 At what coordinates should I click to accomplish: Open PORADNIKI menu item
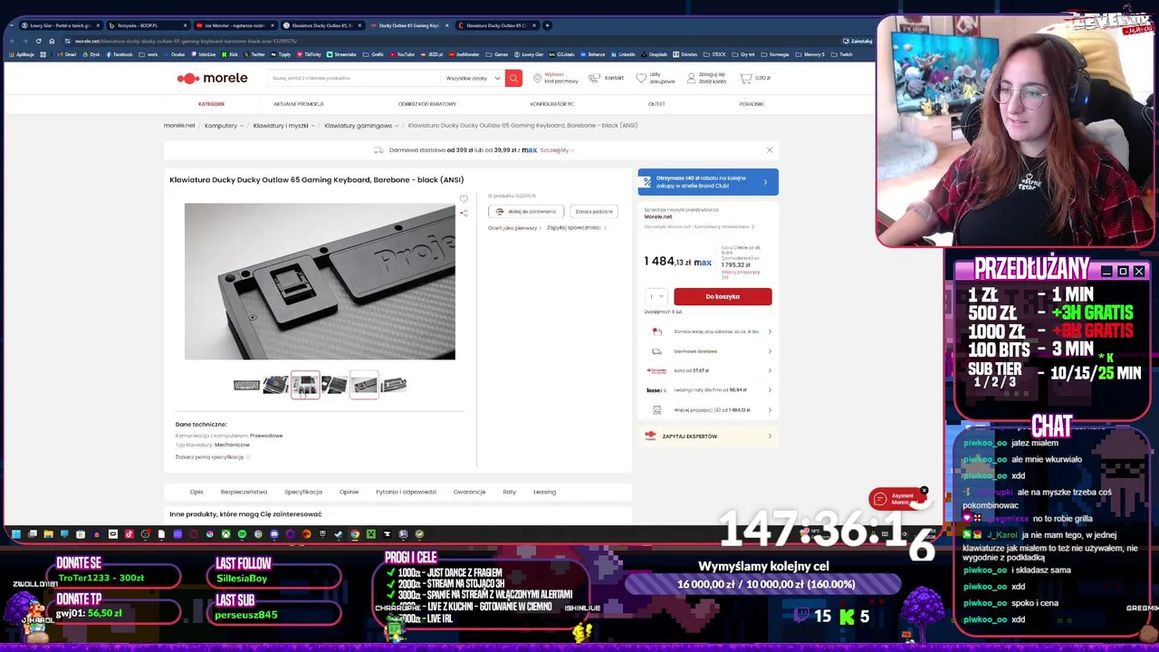[x=752, y=104]
